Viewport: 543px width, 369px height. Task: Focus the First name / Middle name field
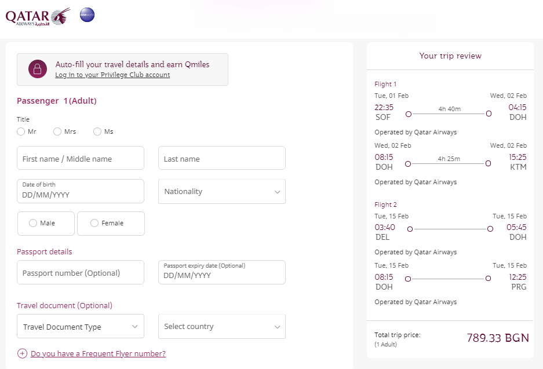pyautogui.click(x=81, y=158)
